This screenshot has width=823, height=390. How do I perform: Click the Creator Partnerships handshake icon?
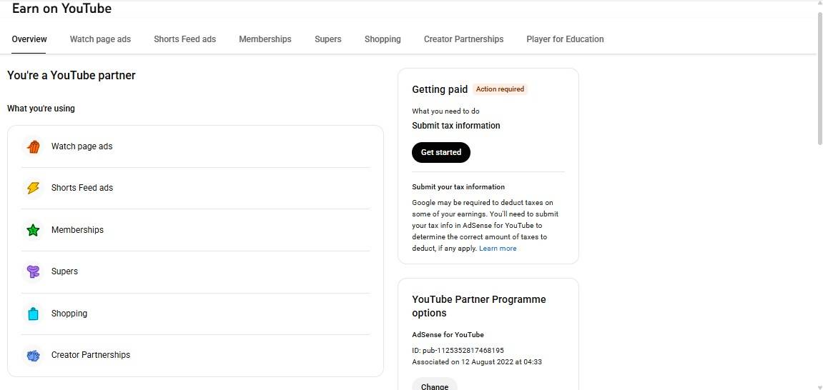pyautogui.click(x=33, y=355)
